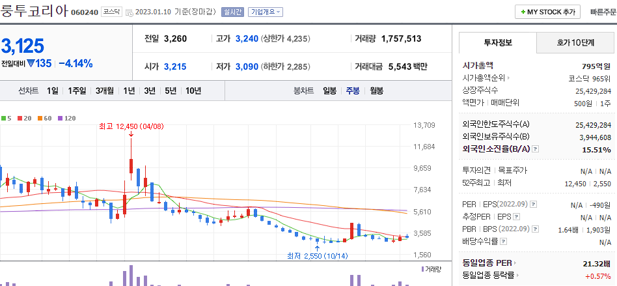Switch to the 호가10단계 tab

pos(576,42)
